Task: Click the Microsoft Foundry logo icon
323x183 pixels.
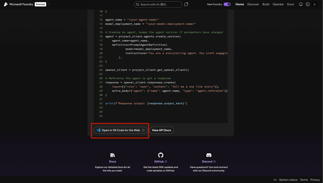Action: click(5, 4)
